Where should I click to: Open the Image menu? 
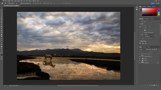pyautogui.click(x=9, y=1)
